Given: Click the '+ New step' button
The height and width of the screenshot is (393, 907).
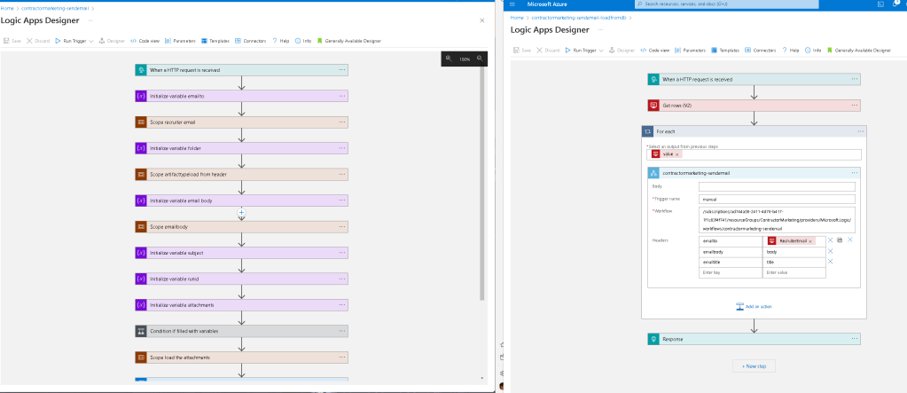Looking at the screenshot, I should click(754, 365).
